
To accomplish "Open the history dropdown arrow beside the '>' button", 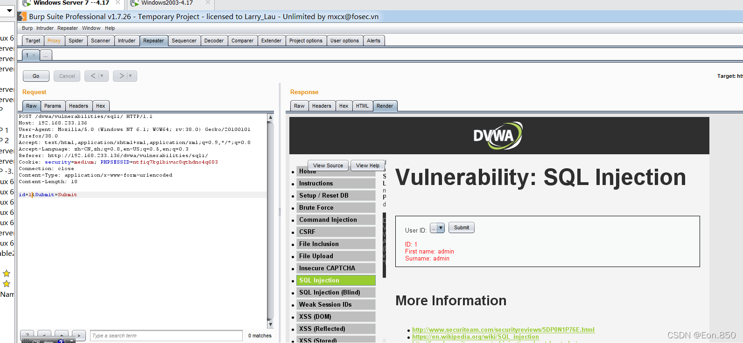I will tap(131, 76).
